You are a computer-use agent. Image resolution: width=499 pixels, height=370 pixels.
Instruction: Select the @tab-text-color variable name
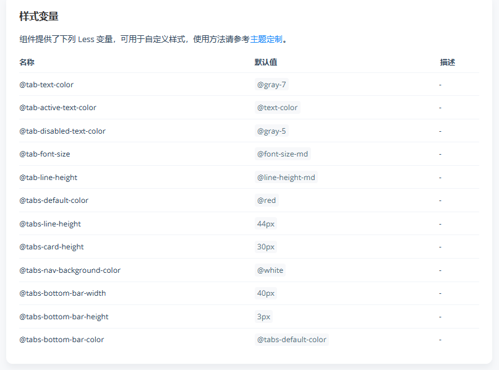point(46,84)
